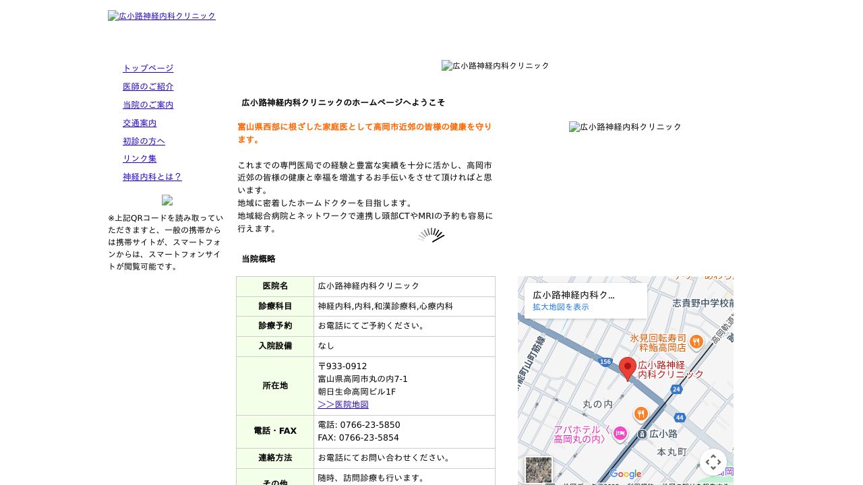Open the 交通案内 navigation item
Screen dimensions: 863x485
tap(139, 123)
